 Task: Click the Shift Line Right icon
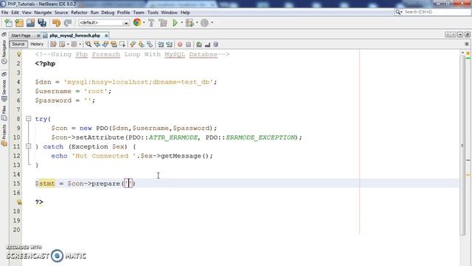click(169, 44)
